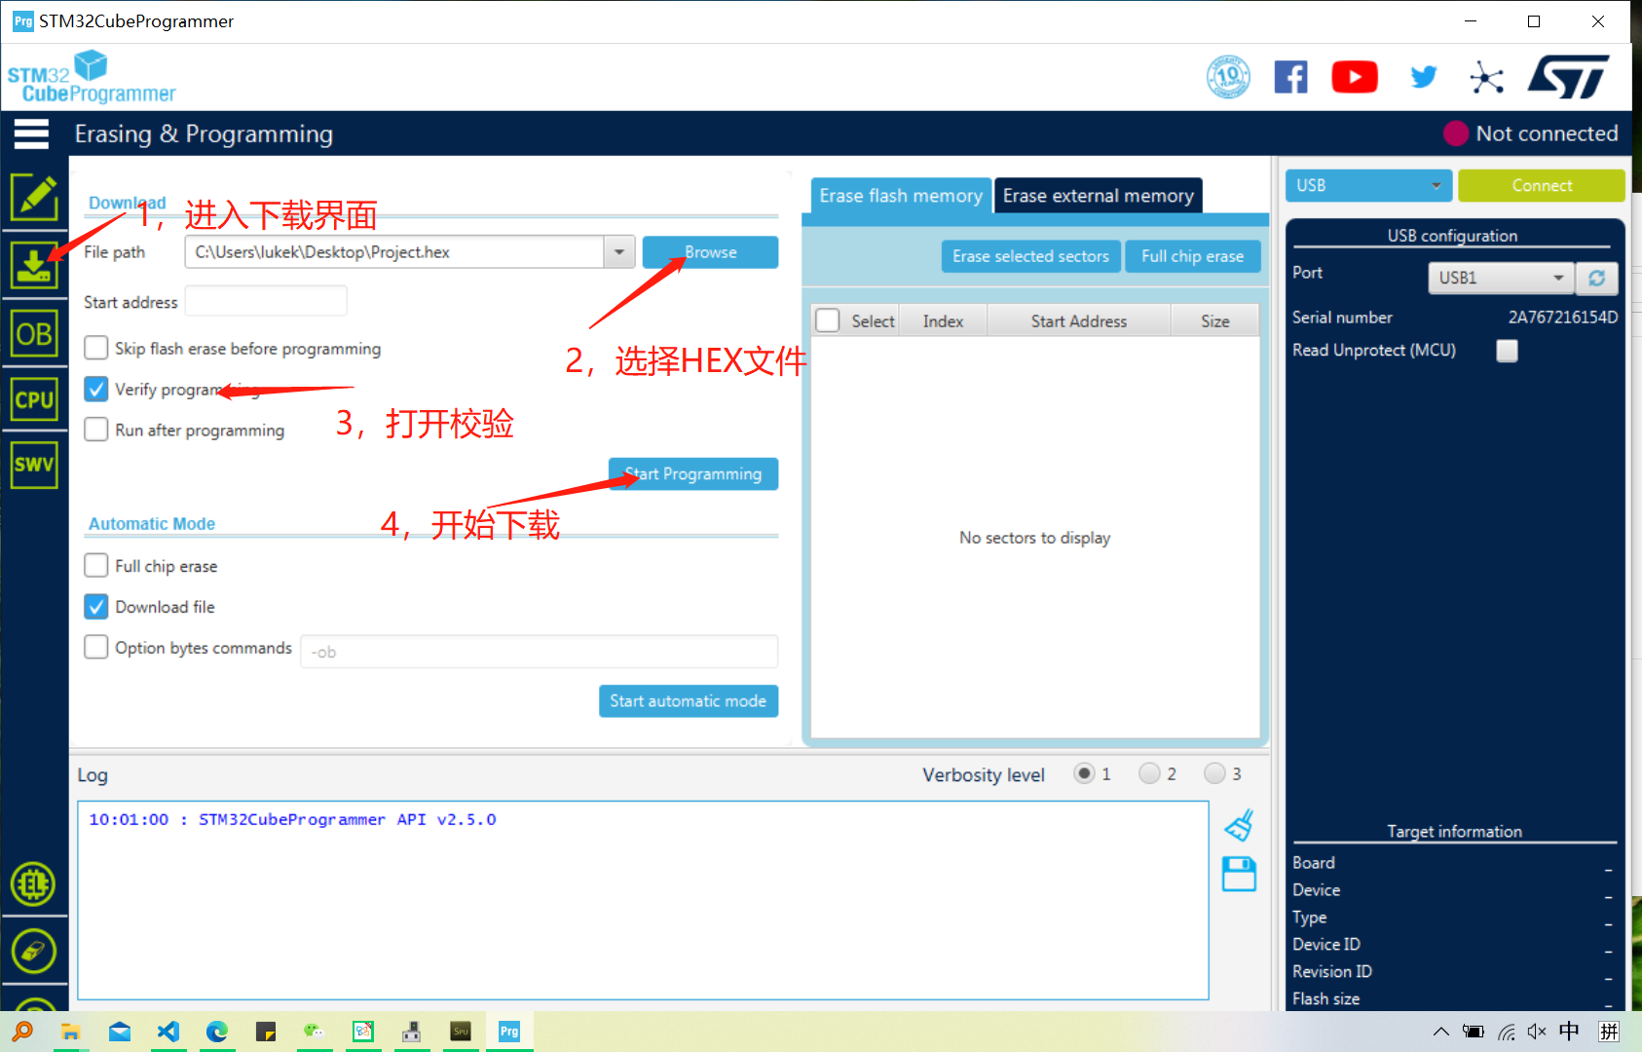Select the STM32CubeProgrammer taskbar icon

tap(508, 1031)
